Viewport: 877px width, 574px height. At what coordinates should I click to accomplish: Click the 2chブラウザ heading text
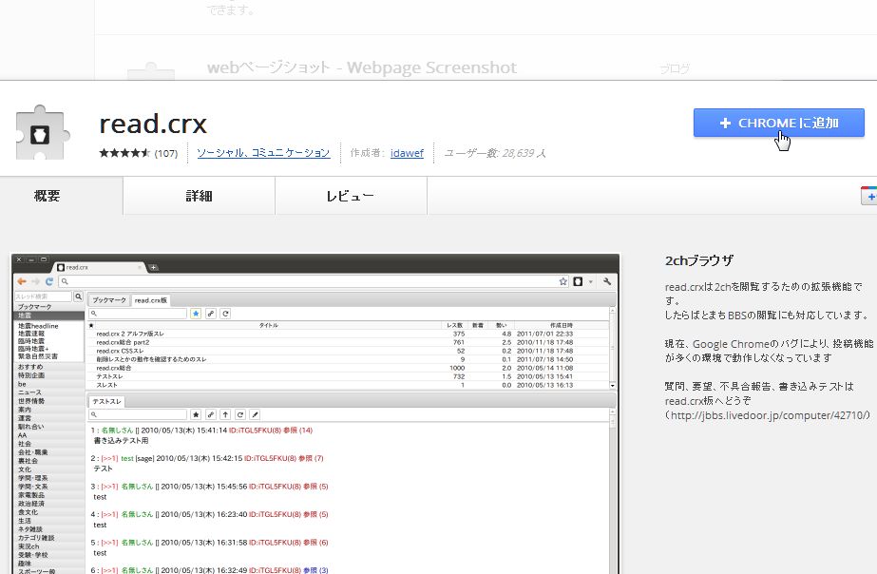click(698, 260)
